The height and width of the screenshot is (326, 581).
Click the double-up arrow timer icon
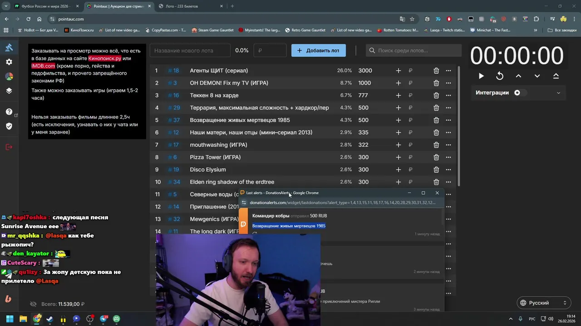tap(556, 76)
